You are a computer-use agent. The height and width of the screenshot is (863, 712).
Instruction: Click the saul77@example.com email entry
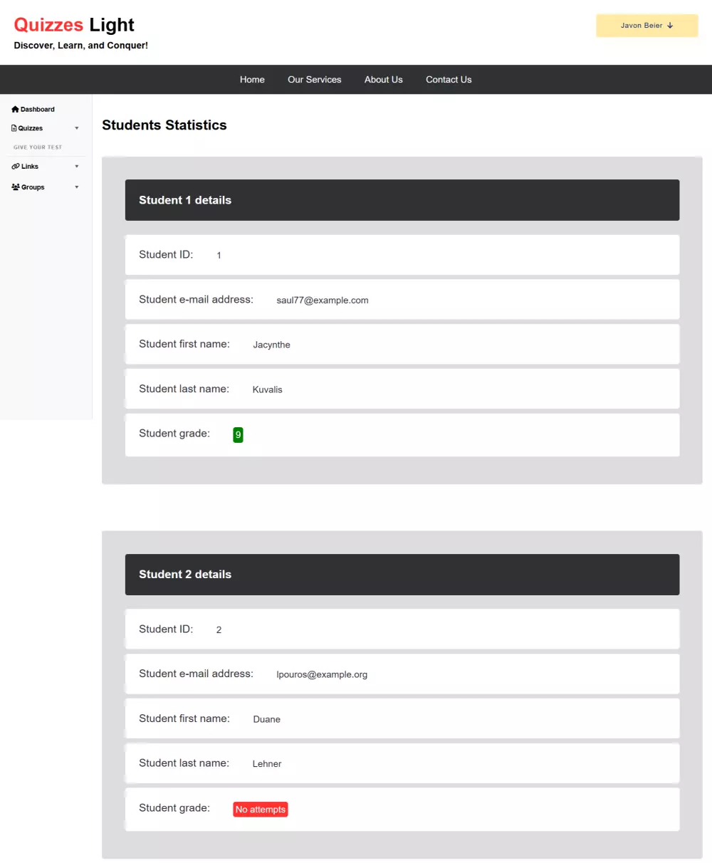coord(323,300)
